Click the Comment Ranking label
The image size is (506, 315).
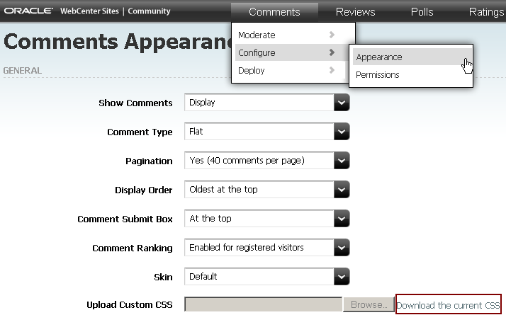point(133,248)
